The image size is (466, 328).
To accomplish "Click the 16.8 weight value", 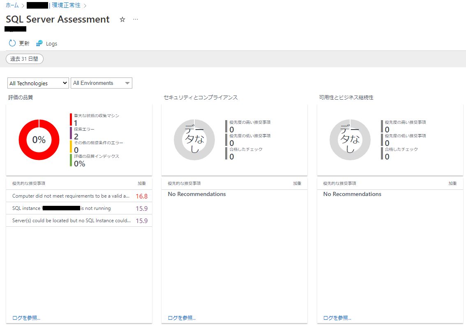I will (141, 196).
